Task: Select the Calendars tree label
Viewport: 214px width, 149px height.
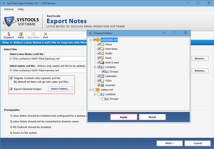Action: click(111, 76)
